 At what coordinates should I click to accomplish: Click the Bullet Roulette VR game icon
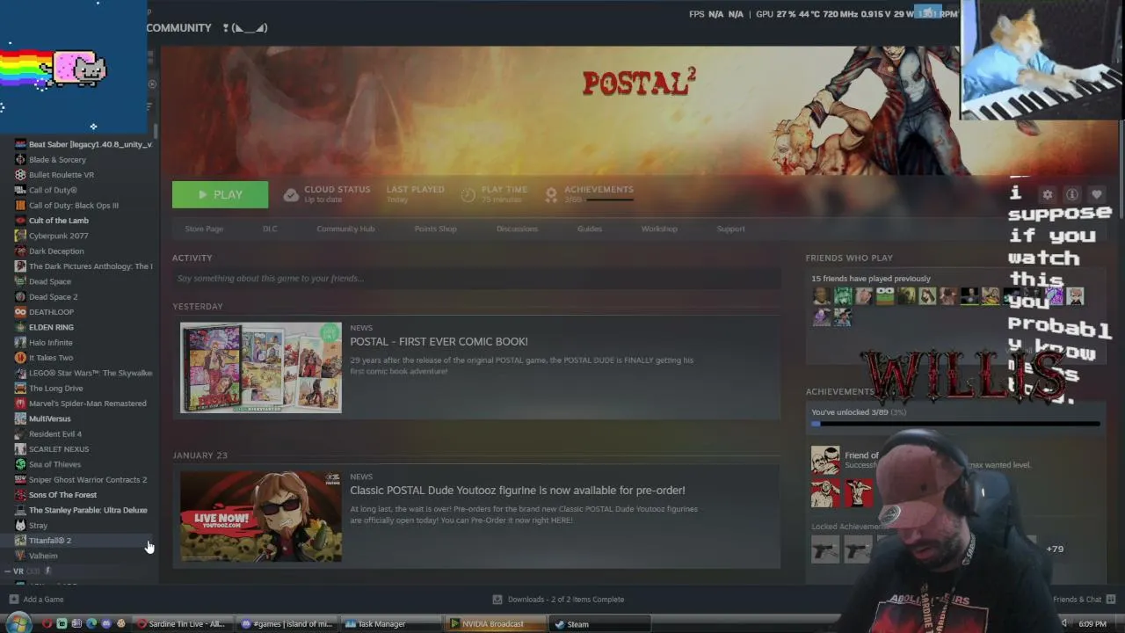[x=20, y=175]
